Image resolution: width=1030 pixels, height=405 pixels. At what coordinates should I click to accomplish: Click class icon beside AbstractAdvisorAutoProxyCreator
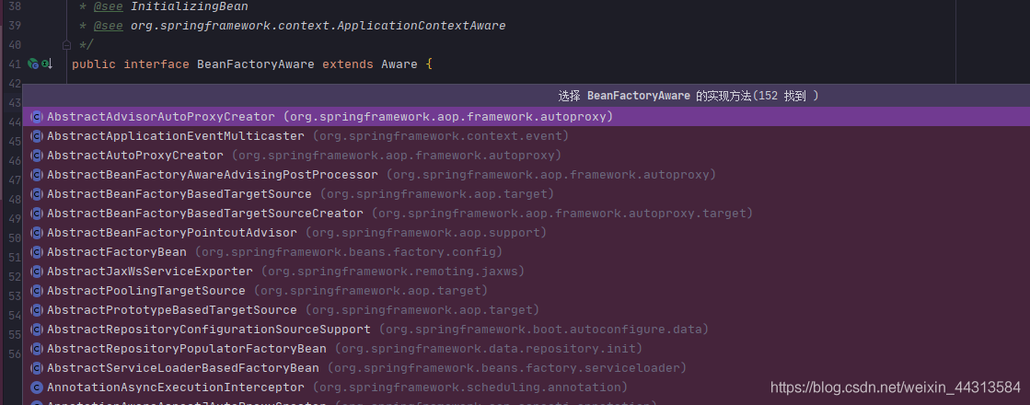tap(36, 117)
